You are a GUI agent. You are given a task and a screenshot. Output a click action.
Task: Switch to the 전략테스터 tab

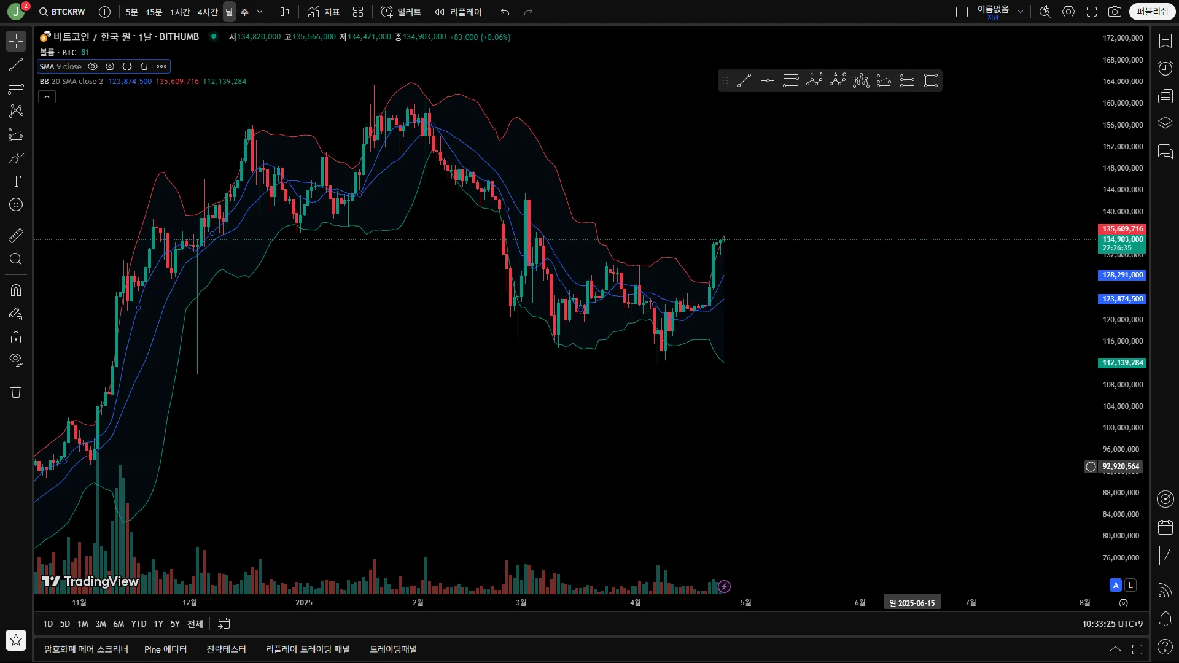pyautogui.click(x=226, y=649)
